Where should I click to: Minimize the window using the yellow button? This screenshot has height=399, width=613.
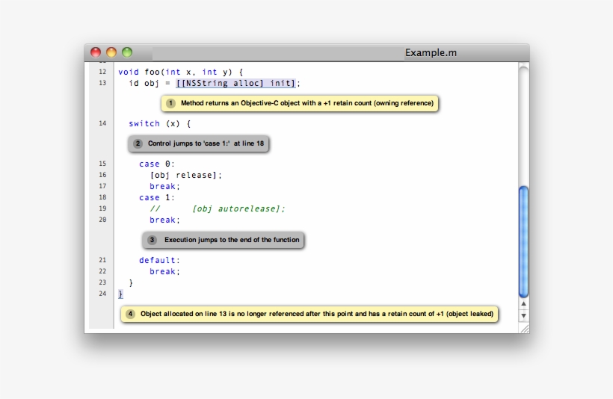(x=111, y=52)
